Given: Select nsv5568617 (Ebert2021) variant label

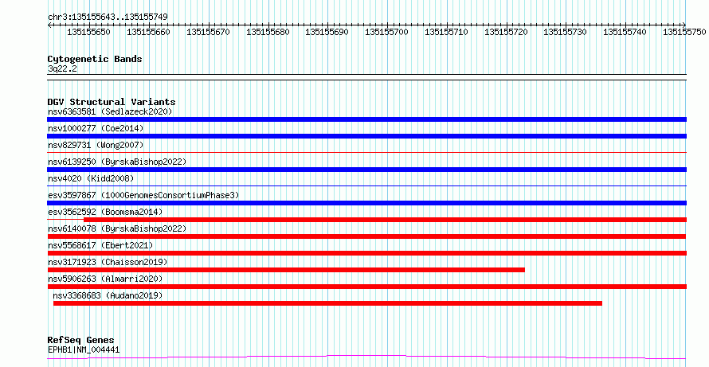Looking at the screenshot, I should point(100,245).
